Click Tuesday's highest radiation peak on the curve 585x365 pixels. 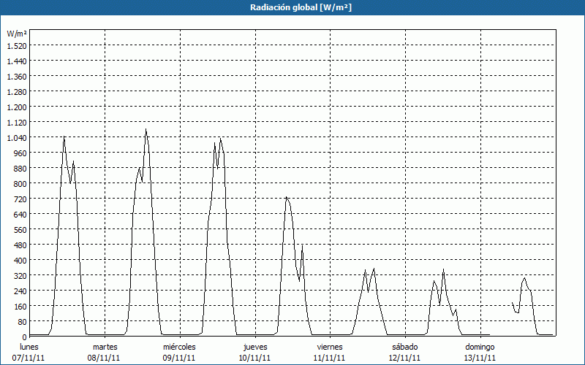pos(146,130)
